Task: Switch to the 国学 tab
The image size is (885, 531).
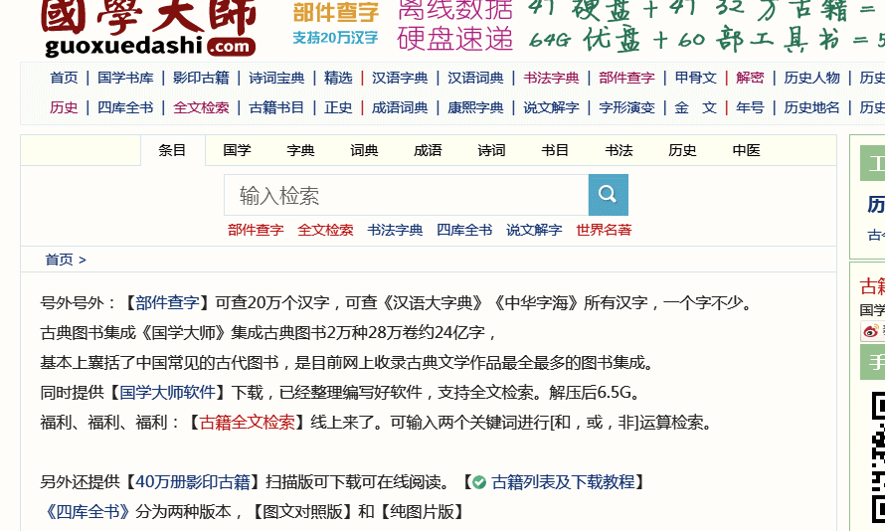Action: pos(237,150)
